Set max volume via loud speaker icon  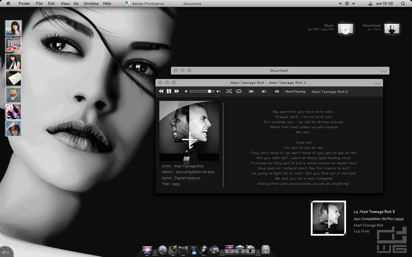219,92
